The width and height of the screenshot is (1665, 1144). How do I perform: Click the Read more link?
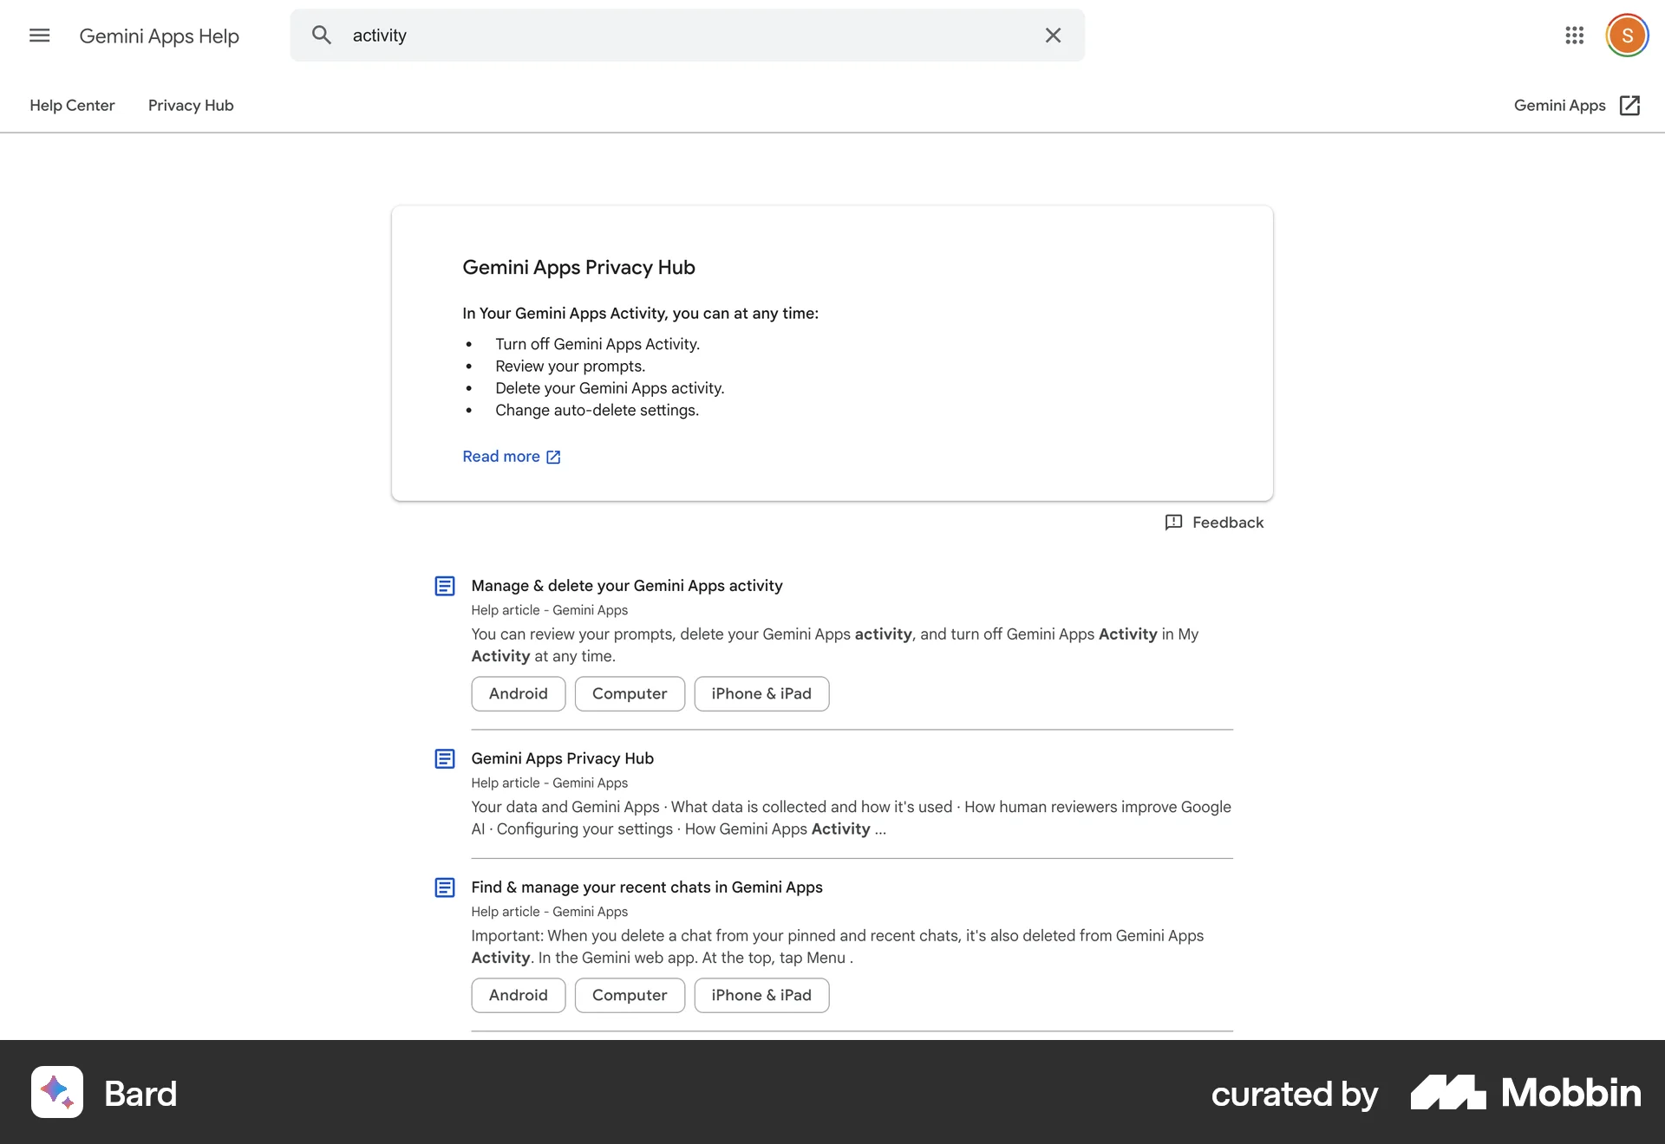click(x=499, y=457)
